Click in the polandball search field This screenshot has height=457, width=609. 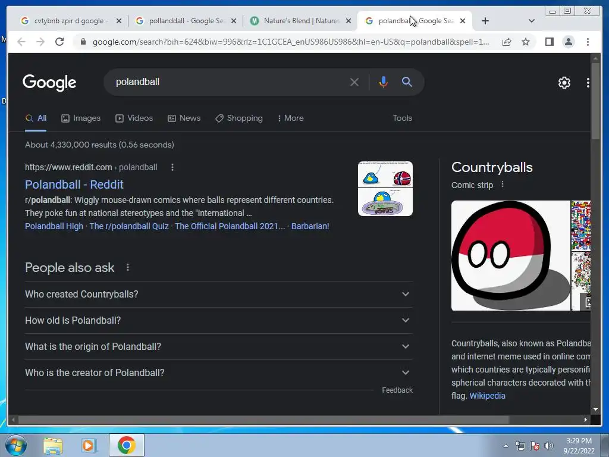point(229,82)
